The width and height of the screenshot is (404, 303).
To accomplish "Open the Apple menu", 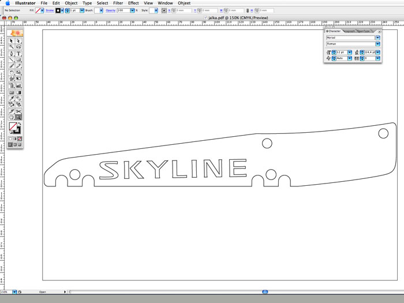I will pos(8,3).
